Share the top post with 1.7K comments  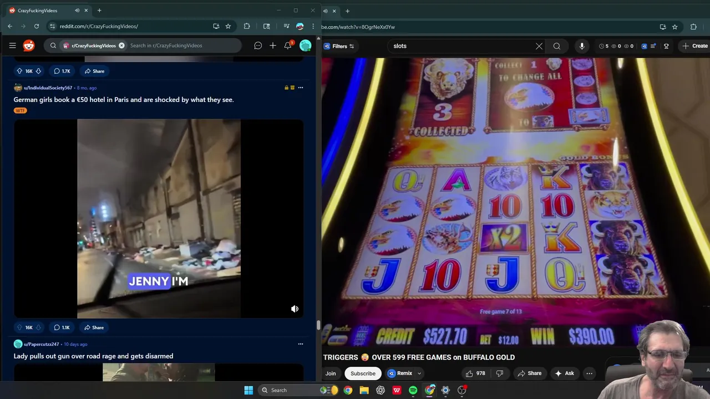tap(94, 71)
